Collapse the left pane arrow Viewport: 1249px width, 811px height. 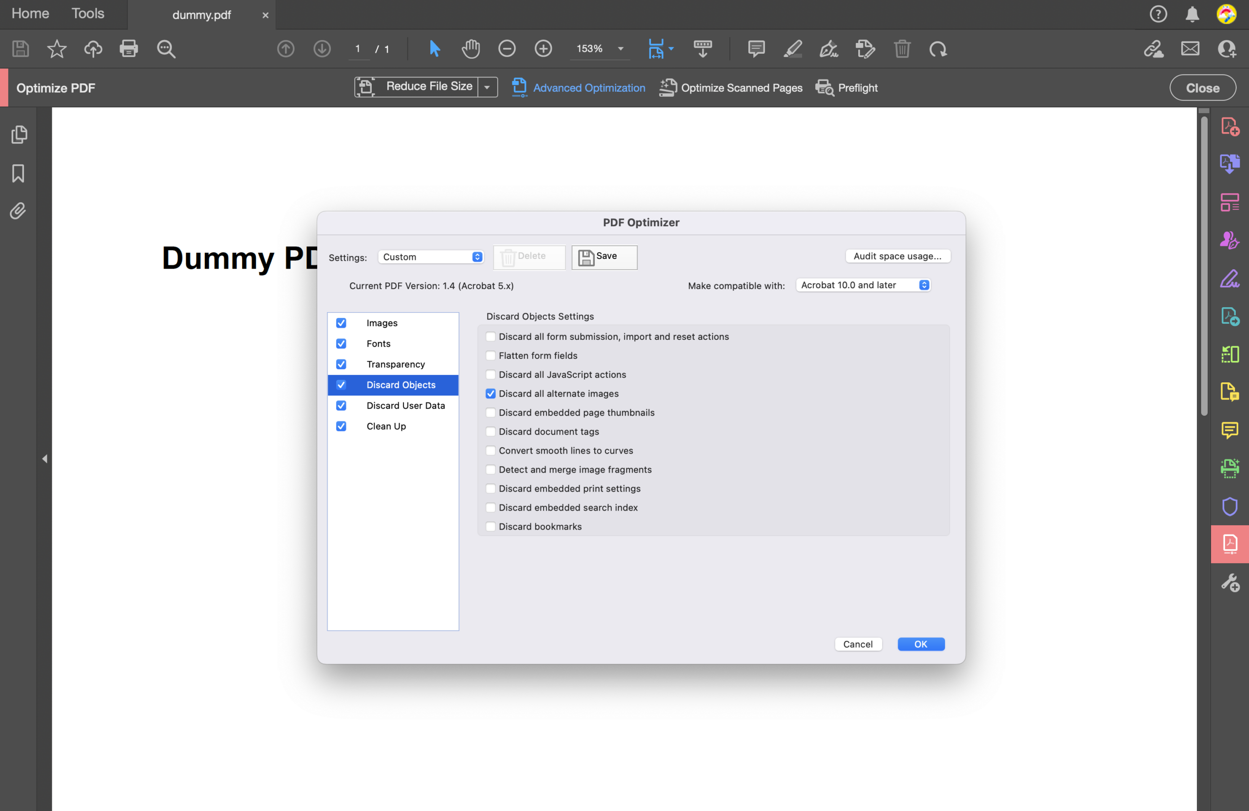coord(44,459)
